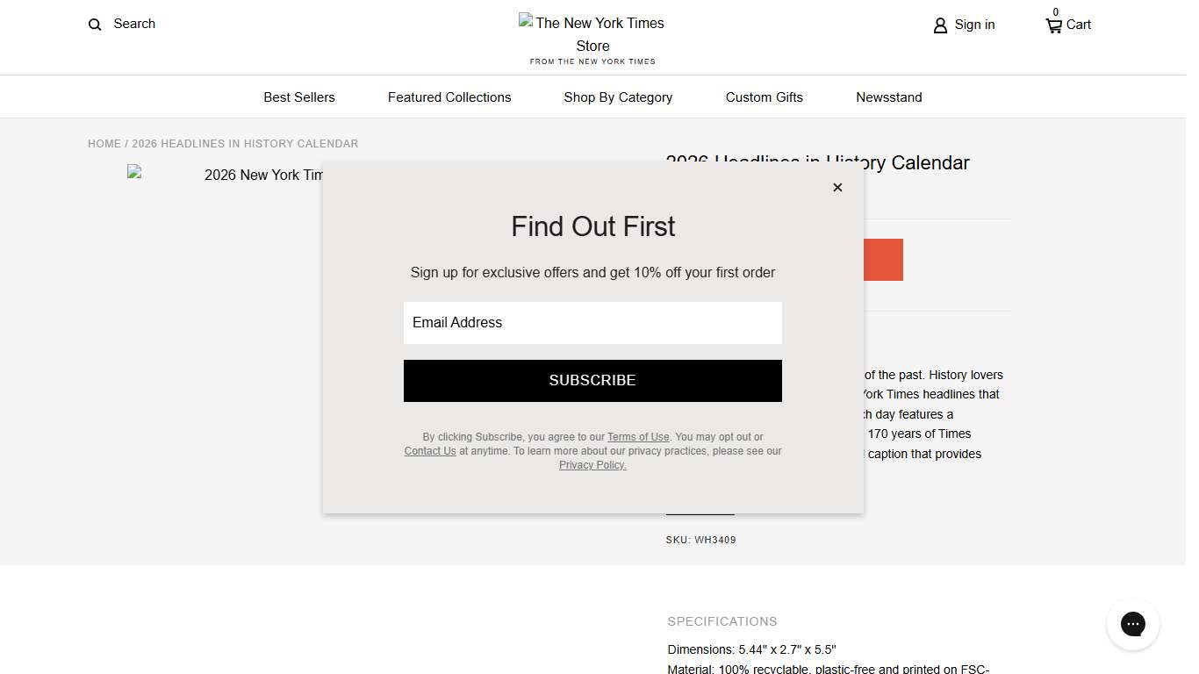Open the shopping cart icon

point(1052,25)
